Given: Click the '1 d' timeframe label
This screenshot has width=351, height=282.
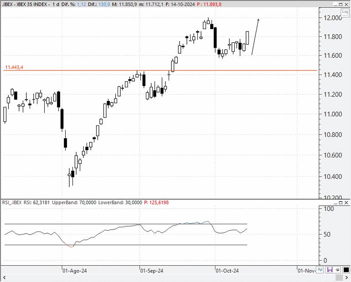Looking at the screenshot, I should coord(56,4).
